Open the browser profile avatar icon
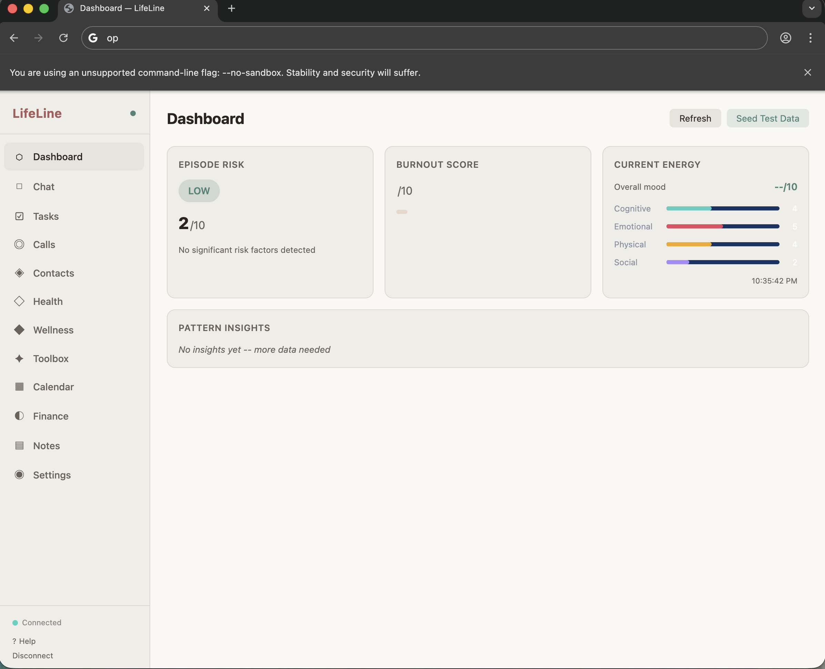Image resolution: width=825 pixels, height=669 pixels. click(x=785, y=38)
